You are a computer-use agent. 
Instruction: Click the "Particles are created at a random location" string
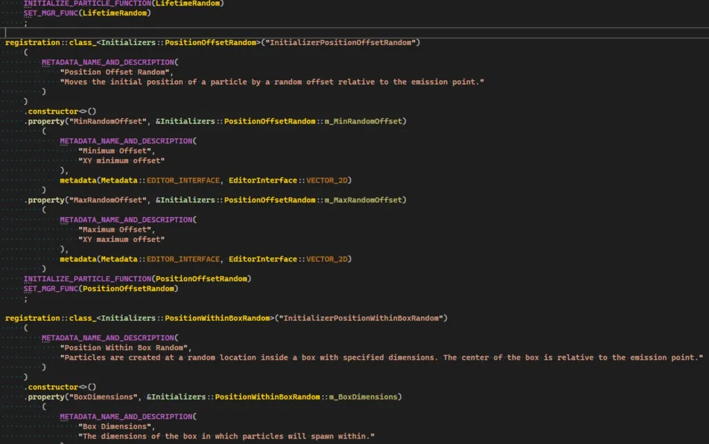coord(382,358)
